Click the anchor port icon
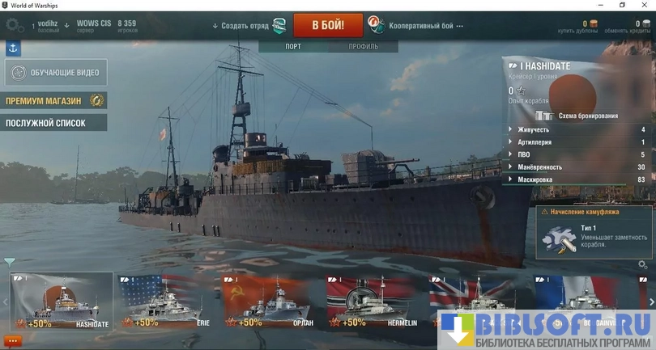This screenshot has height=350, width=656. (x=13, y=48)
